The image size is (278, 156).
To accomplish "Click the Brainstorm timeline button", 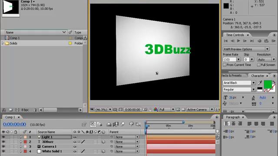I will 131,124.
